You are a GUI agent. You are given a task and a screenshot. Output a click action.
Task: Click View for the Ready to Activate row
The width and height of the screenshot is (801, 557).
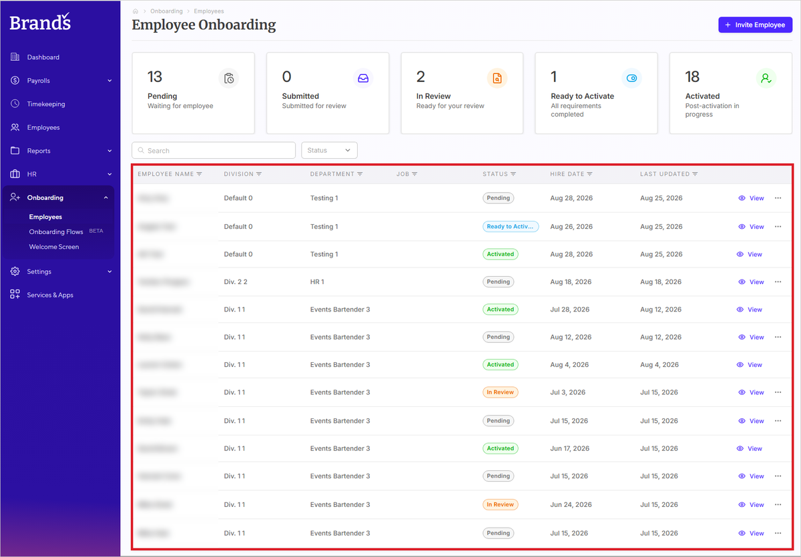tap(751, 227)
